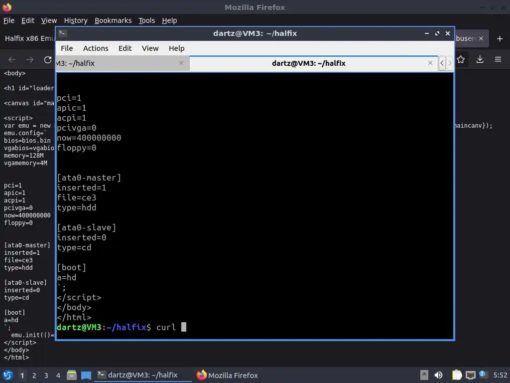Focus Mozilla Firefox taskbar entry
This screenshot has width=510, height=383.
click(227, 375)
